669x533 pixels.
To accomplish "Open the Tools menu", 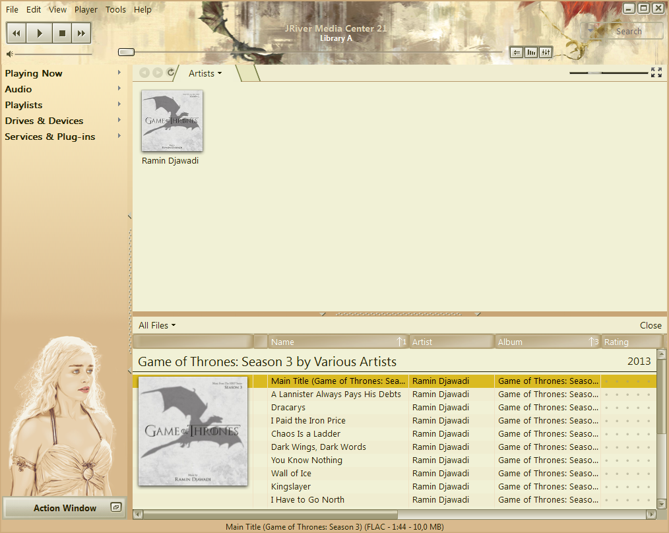I will point(115,9).
